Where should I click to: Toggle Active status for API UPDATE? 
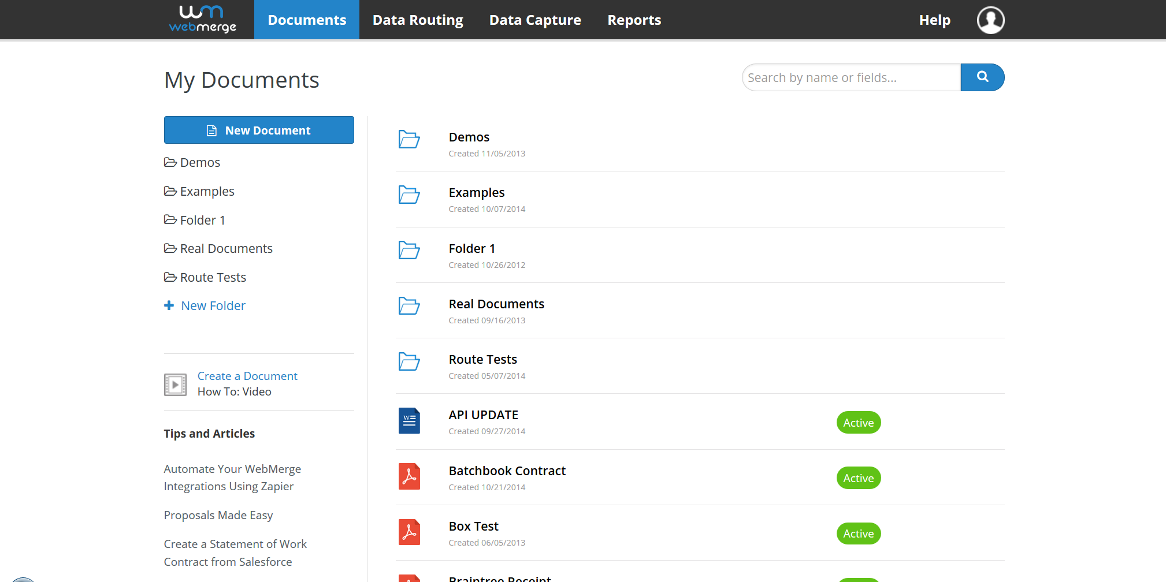858,422
